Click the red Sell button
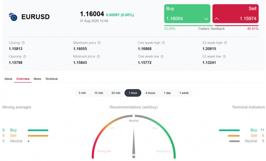This screenshot has width=266, height=161. (x=236, y=14)
